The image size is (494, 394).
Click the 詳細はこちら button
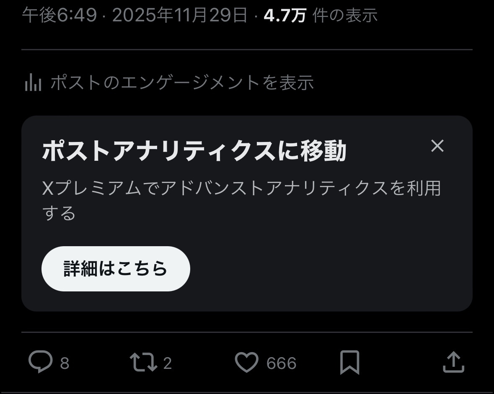(116, 269)
